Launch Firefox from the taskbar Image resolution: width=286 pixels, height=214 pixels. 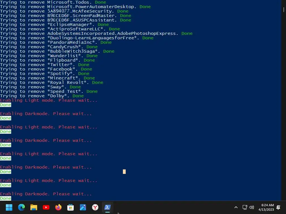58,207
